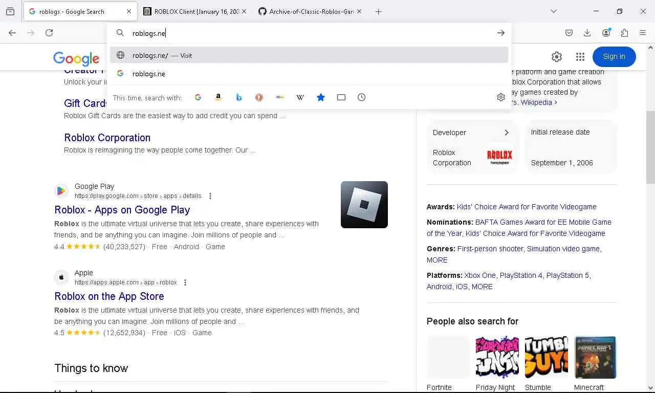655x393 pixels.
Task: Close the ROBLOX Client tab
Action: click(244, 11)
